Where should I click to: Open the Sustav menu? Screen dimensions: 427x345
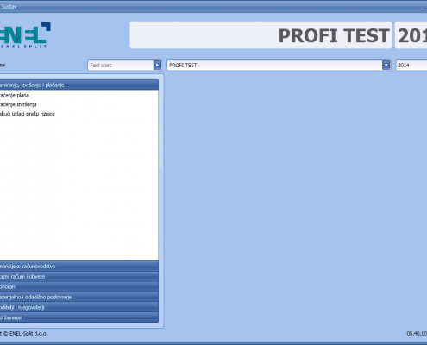9,7
